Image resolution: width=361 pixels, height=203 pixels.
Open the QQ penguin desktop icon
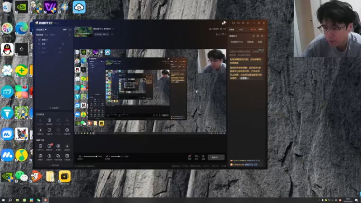point(7,49)
